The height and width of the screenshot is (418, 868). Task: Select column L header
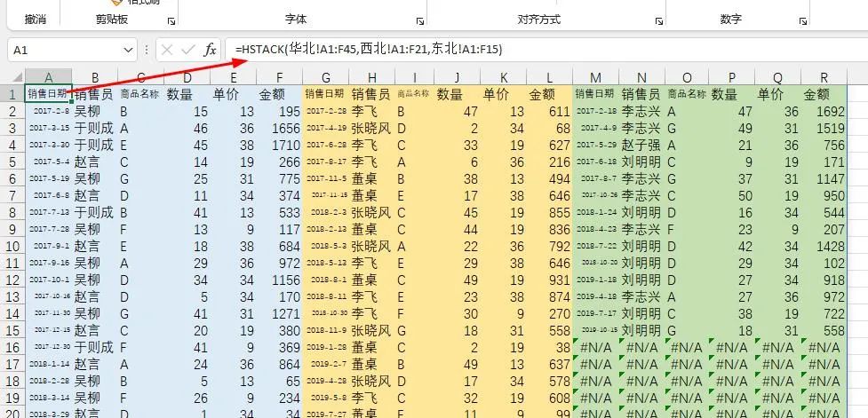pos(550,77)
